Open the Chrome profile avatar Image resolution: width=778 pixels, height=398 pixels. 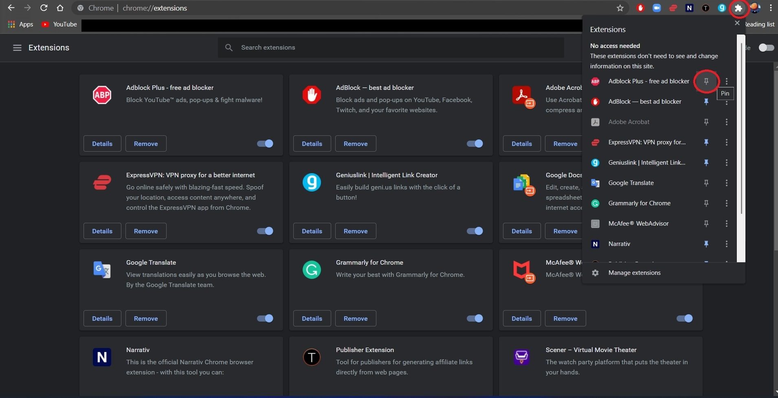point(755,8)
